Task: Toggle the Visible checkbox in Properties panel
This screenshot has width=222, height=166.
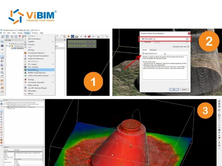Action: pyautogui.click(x=15, y=154)
